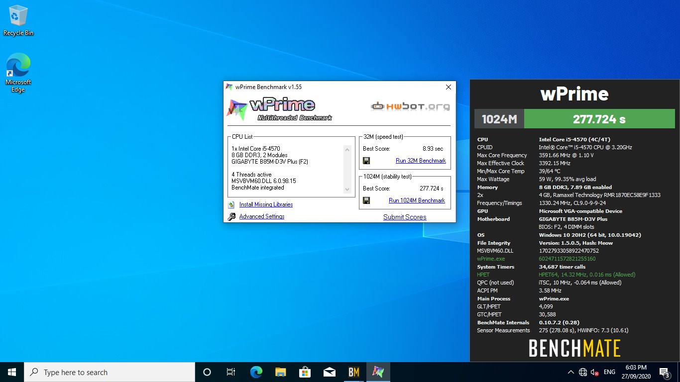Open Install Missing Libraries link
Screen dimensions: 680x382
pyautogui.click(x=266, y=204)
